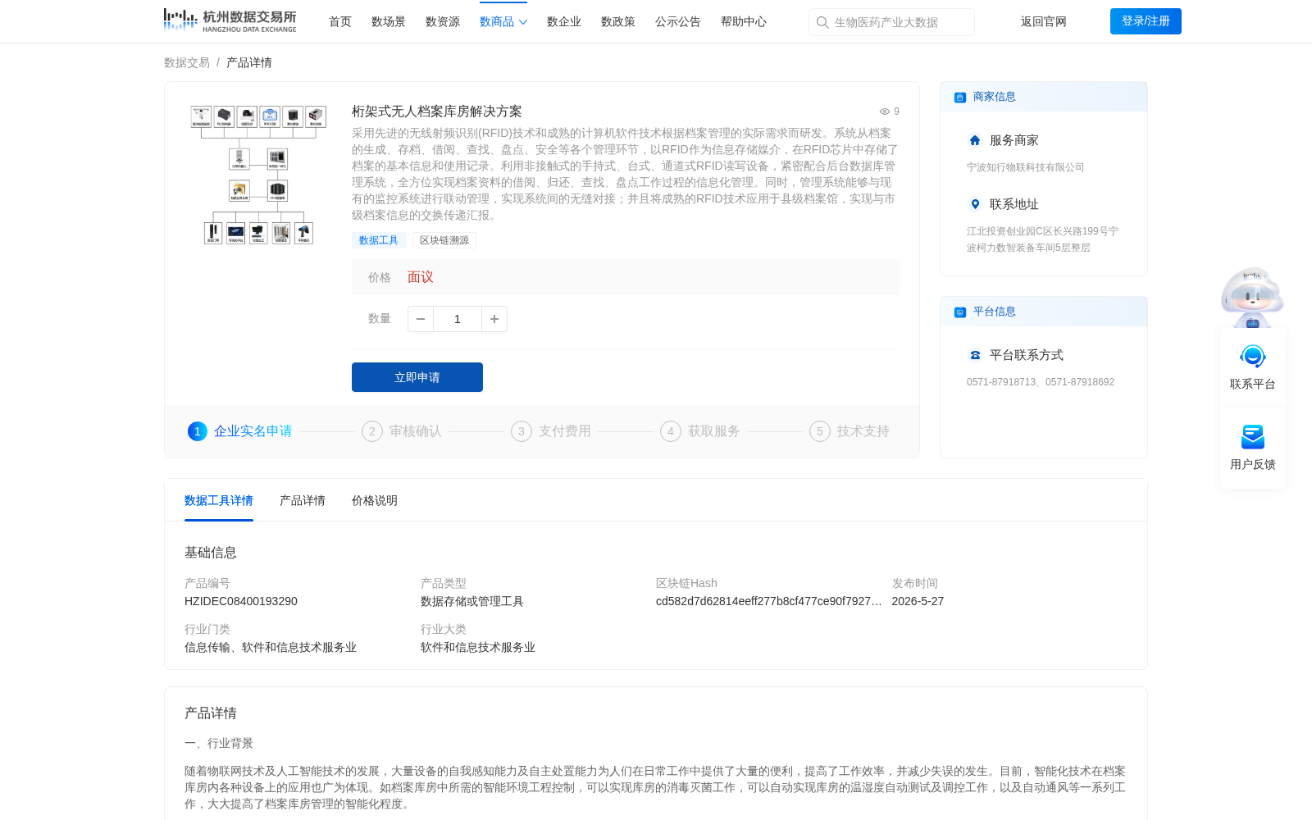Expand the 数商品 dropdown arrow
Viewport: 1312px width, 820px height.
tap(523, 22)
